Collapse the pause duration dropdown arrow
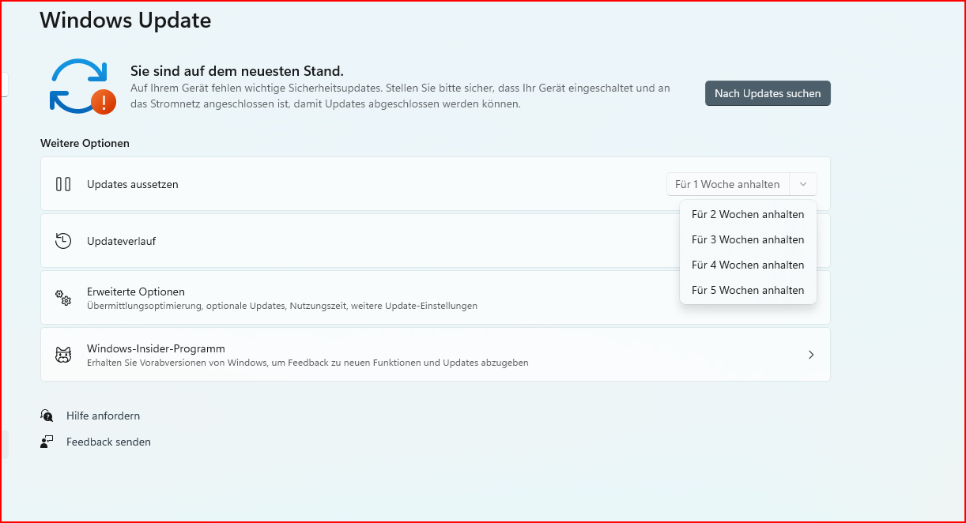The height and width of the screenshot is (523, 966). pos(803,184)
